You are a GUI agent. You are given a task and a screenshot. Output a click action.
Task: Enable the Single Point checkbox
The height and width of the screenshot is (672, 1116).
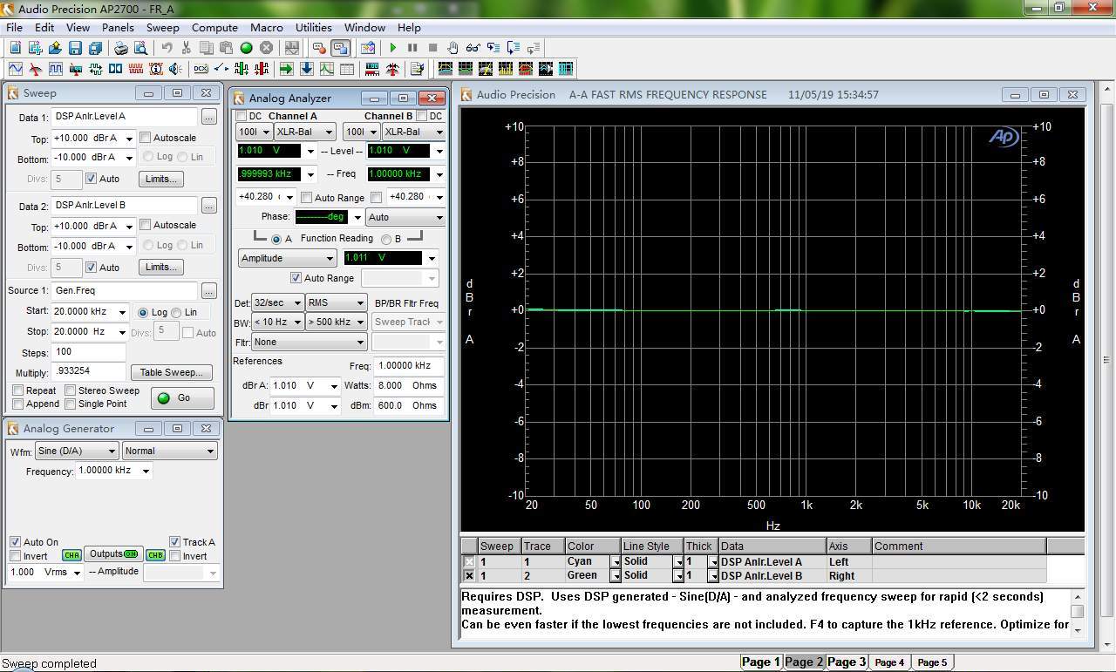(71, 404)
